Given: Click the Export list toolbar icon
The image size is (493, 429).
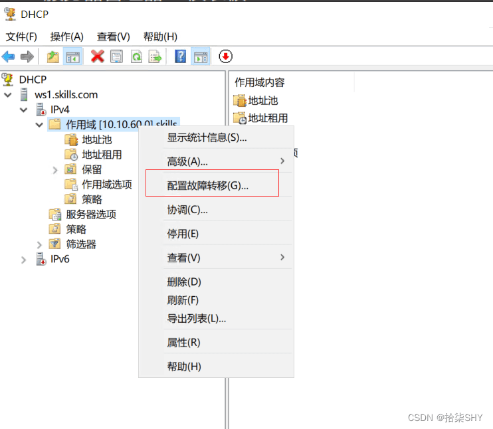Looking at the screenshot, I should 155,57.
